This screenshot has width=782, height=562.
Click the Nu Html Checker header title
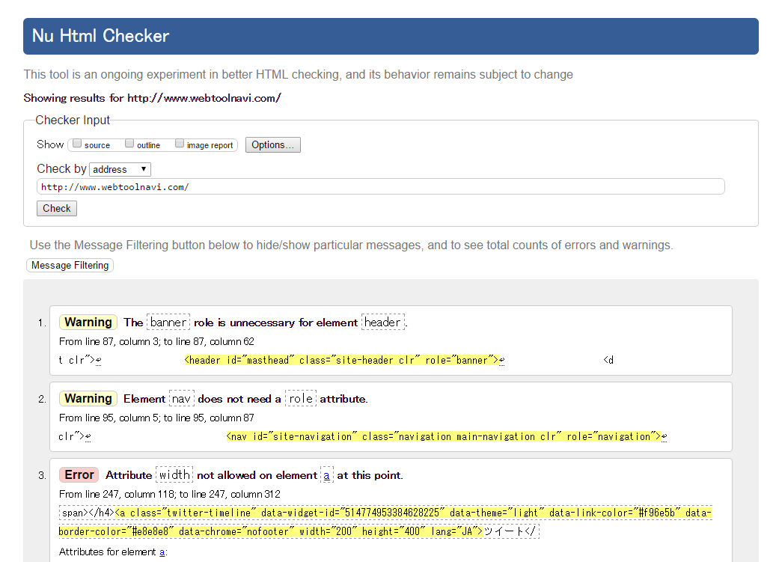click(x=101, y=36)
